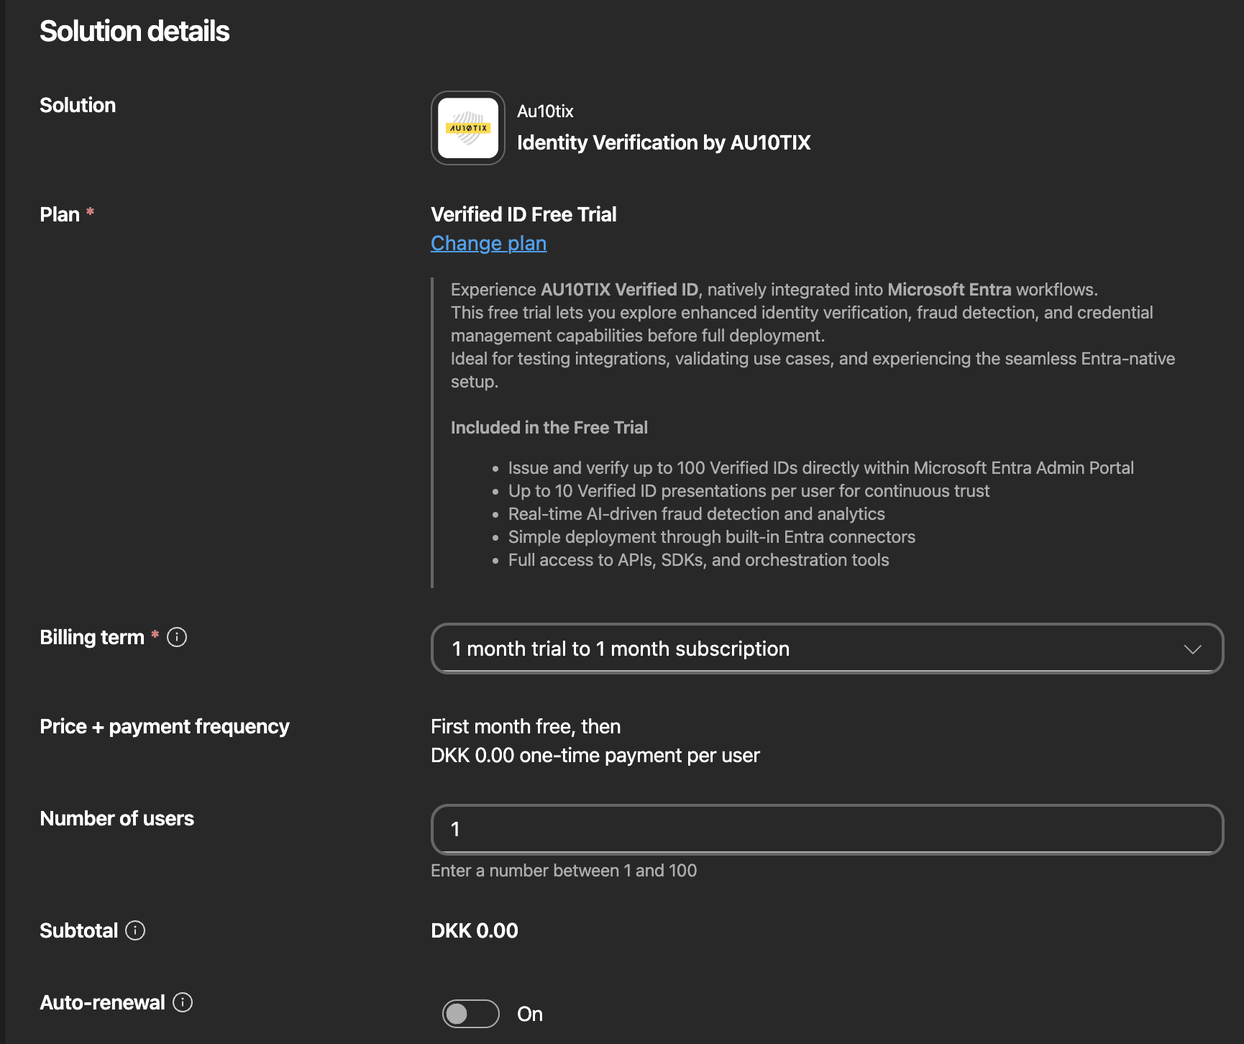The width and height of the screenshot is (1244, 1044).
Task: Open the "1 month trial to 1 month subscription" dropdown
Action: 825,648
